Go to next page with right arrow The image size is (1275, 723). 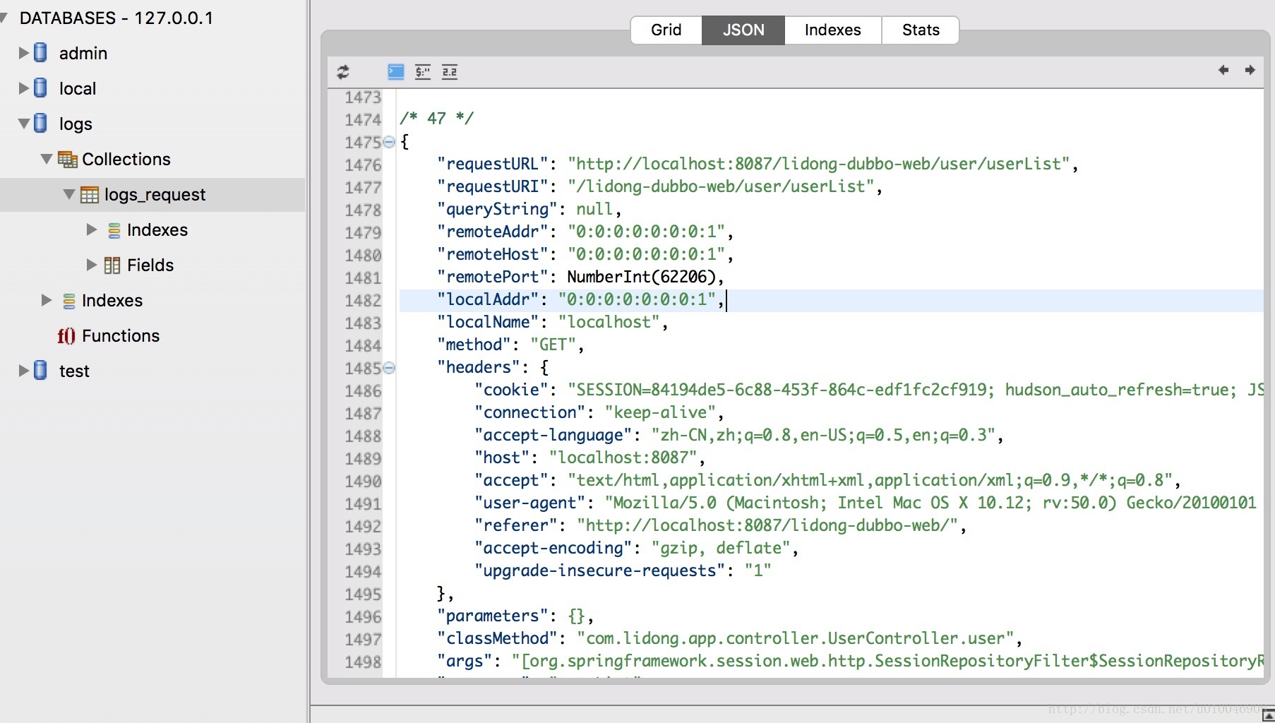(x=1250, y=70)
